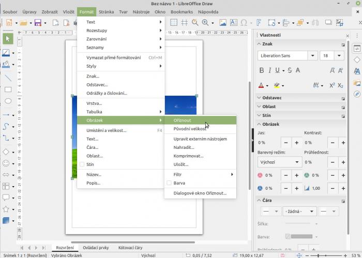Close the Vlastnosti sidebar panel

click(x=348, y=36)
